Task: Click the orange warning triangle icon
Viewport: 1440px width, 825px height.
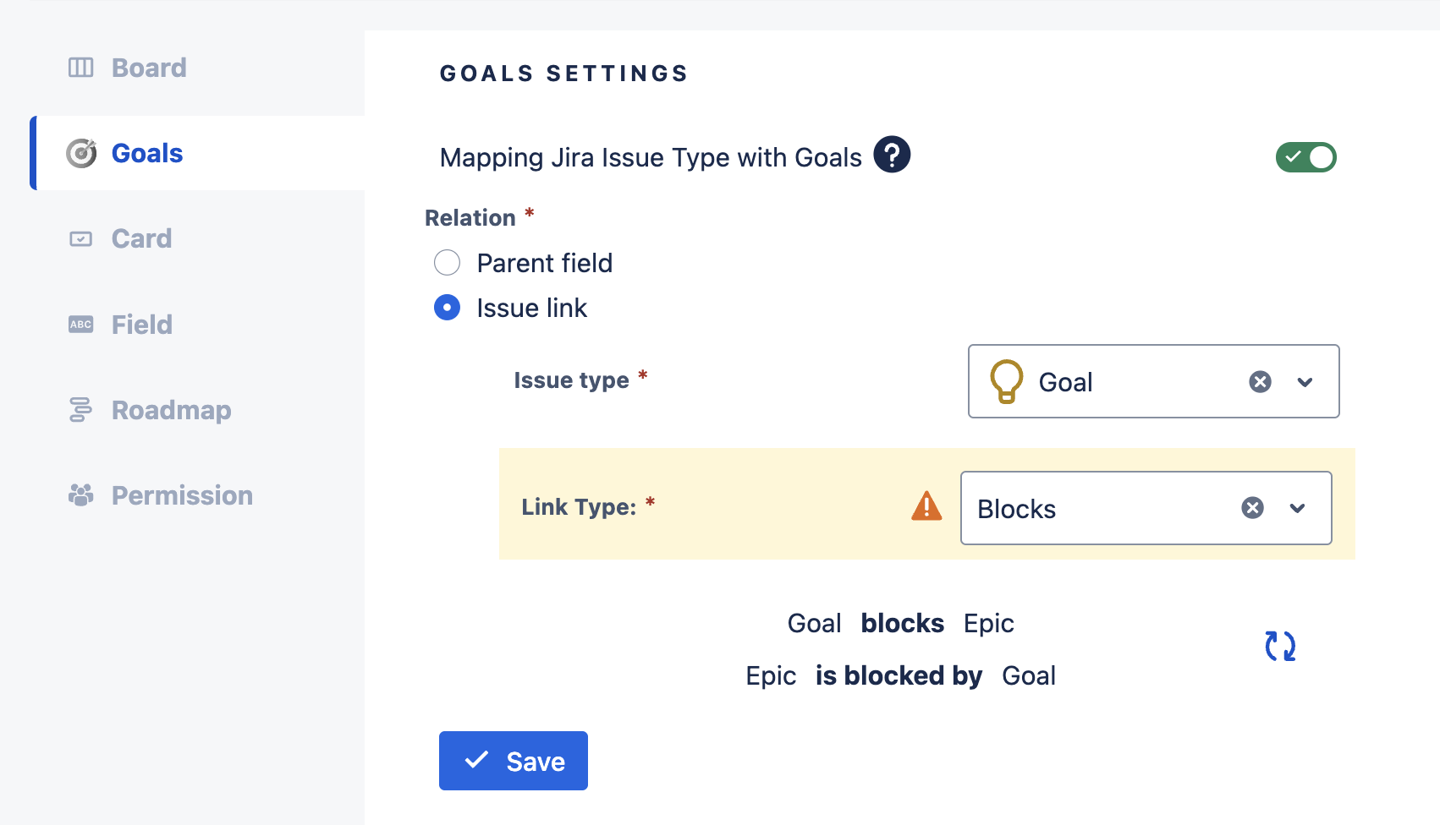Action: pos(926,506)
